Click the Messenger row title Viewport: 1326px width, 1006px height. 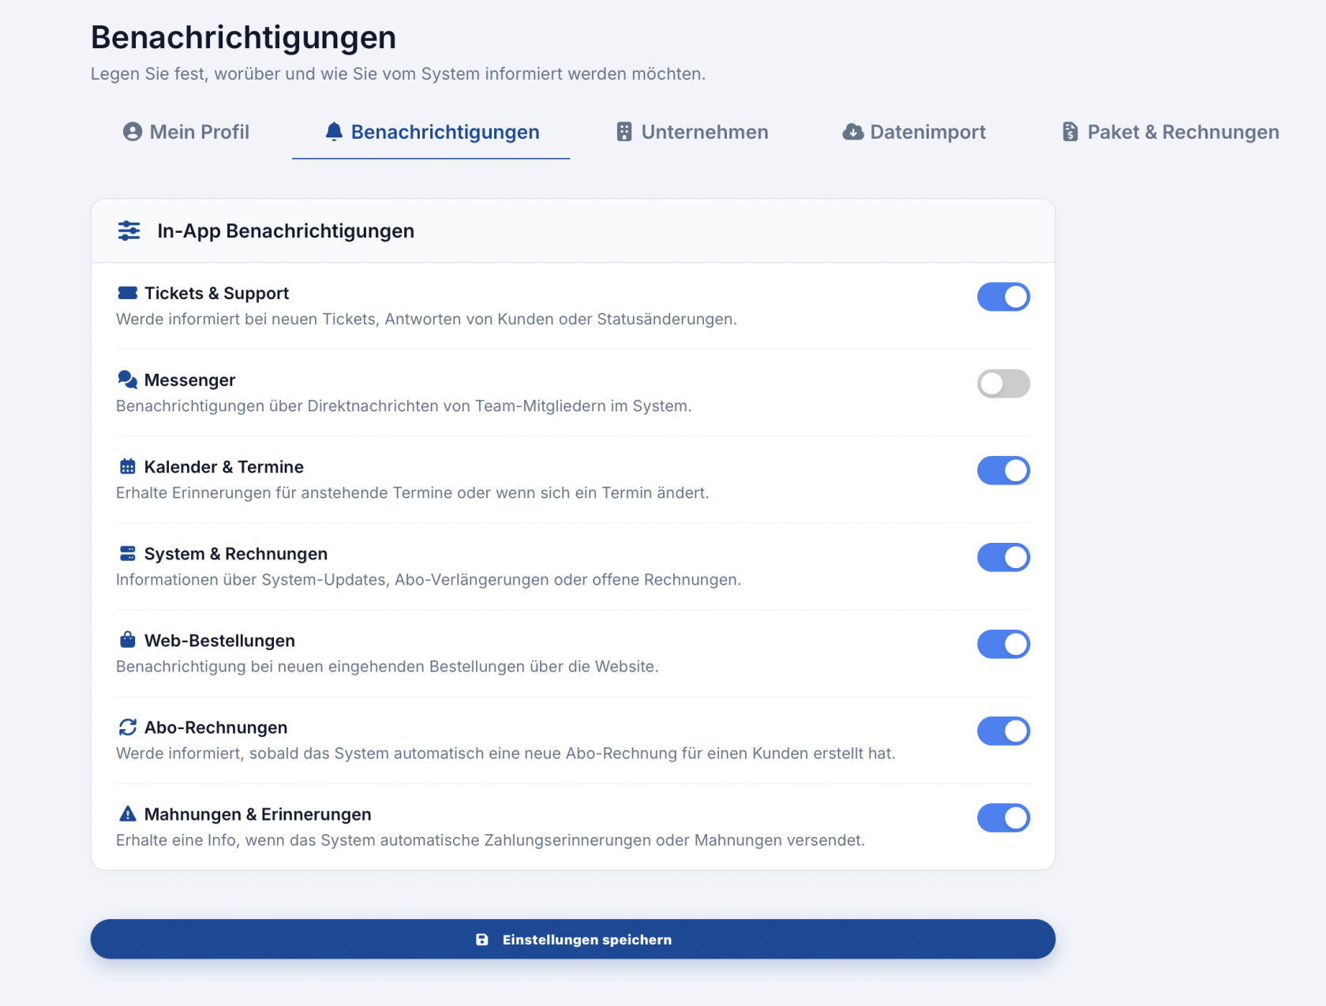click(x=189, y=380)
